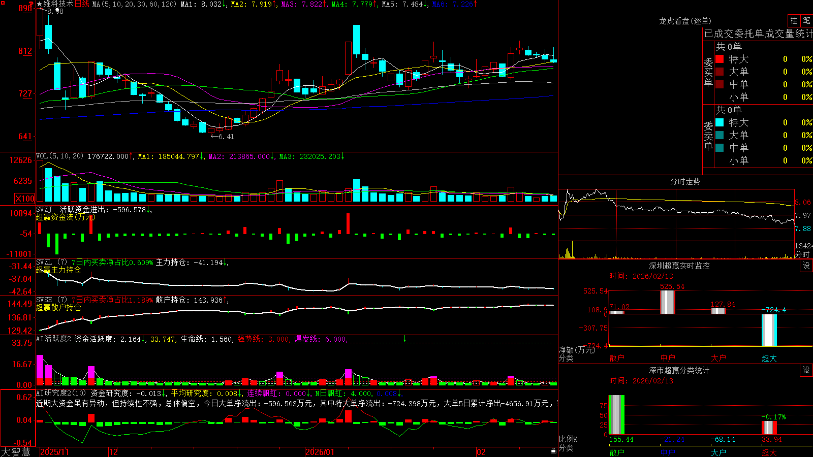Click the 维科技术 stock name
Screen dimensions: 813x457
tap(58, 4)
